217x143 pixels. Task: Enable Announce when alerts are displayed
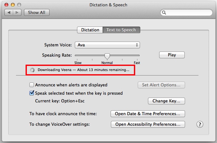point(32,85)
